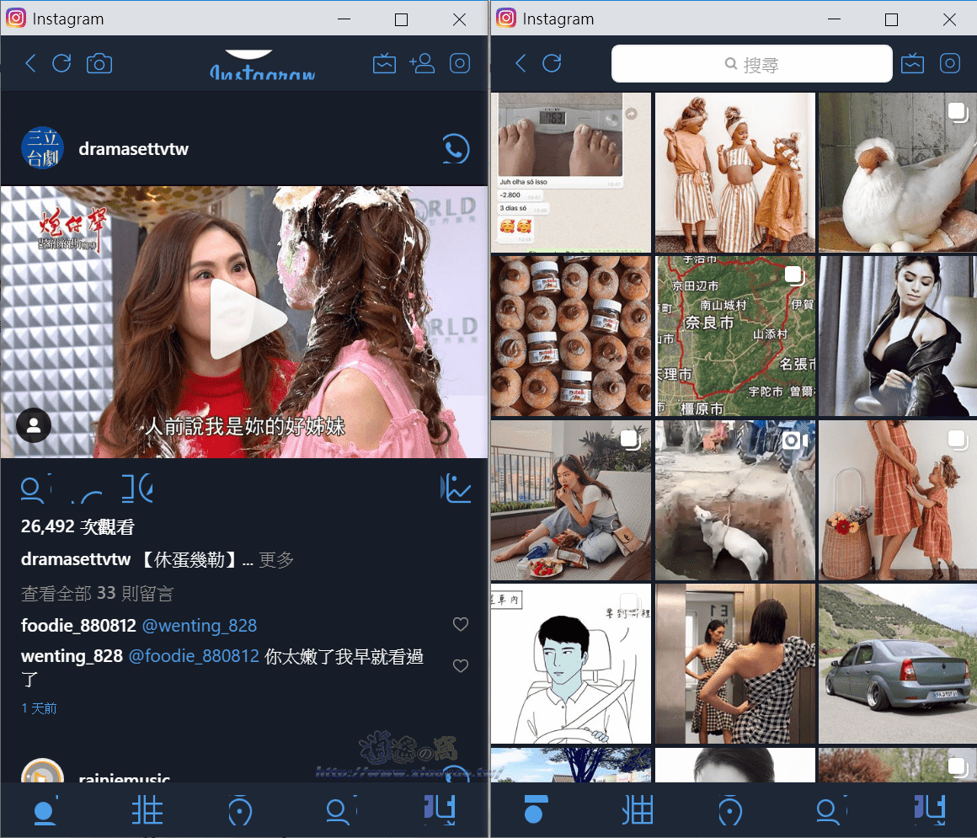Click Instagram glyph icon in left header
This screenshot has height=838, width=977.
click(460, 63)
